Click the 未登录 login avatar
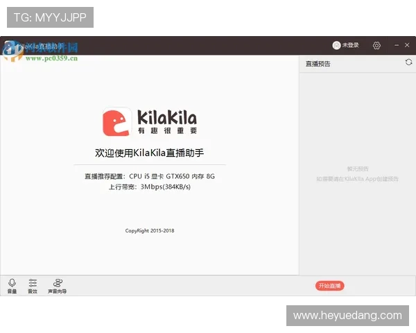Viewport: 416px width, 333px height. pos(336,45)
